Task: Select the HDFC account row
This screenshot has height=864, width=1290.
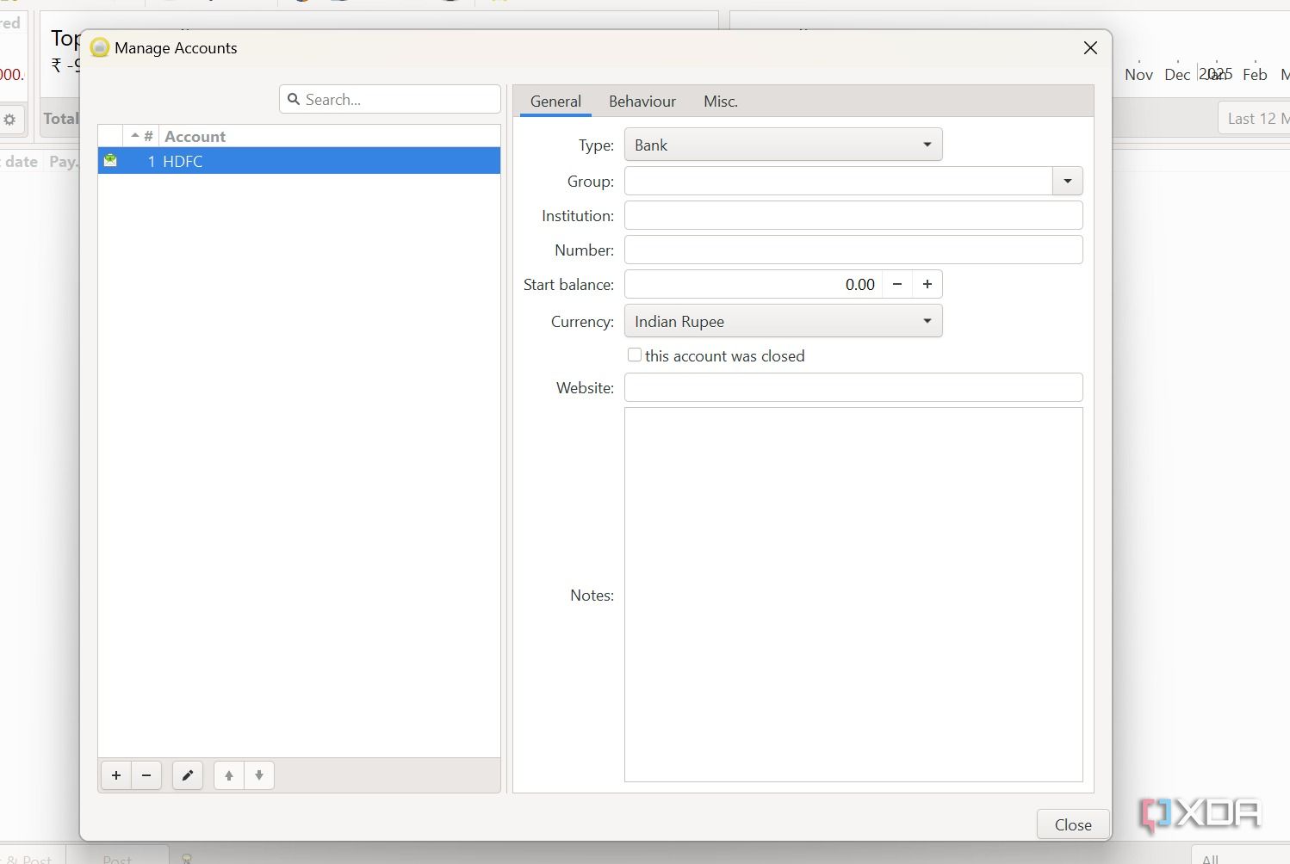Action: tap(299, 161)
